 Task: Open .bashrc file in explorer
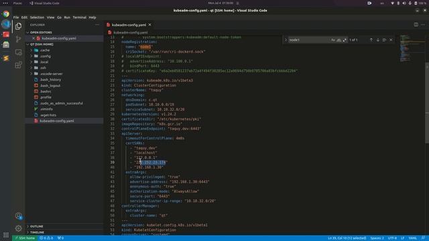pos(46,92)
